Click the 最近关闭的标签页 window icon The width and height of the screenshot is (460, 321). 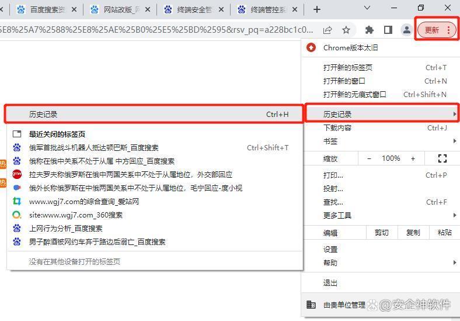pos(17,134)
